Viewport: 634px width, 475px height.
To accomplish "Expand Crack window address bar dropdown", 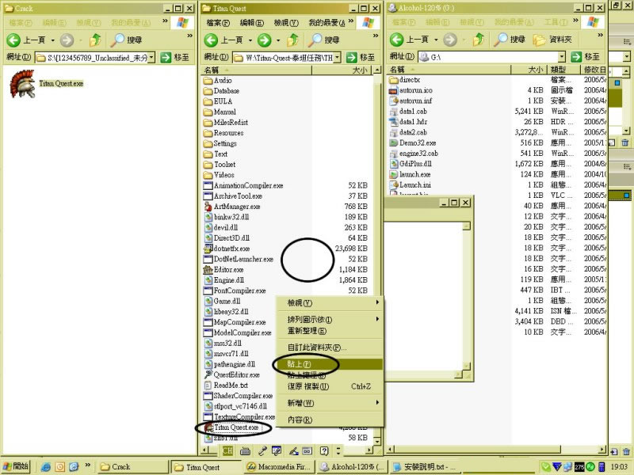I will [x=151, y=58].
